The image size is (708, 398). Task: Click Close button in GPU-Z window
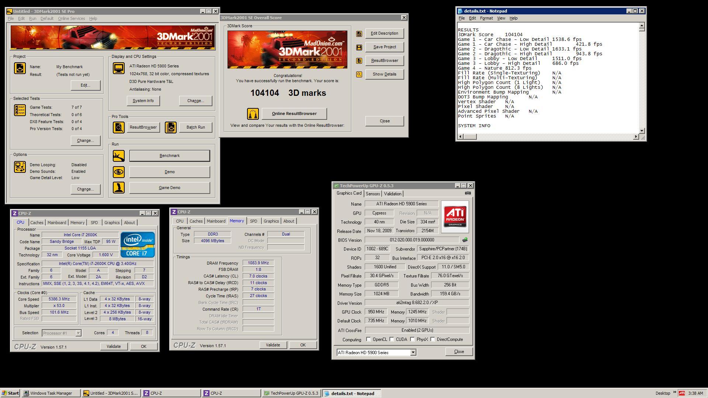[459, 352]
